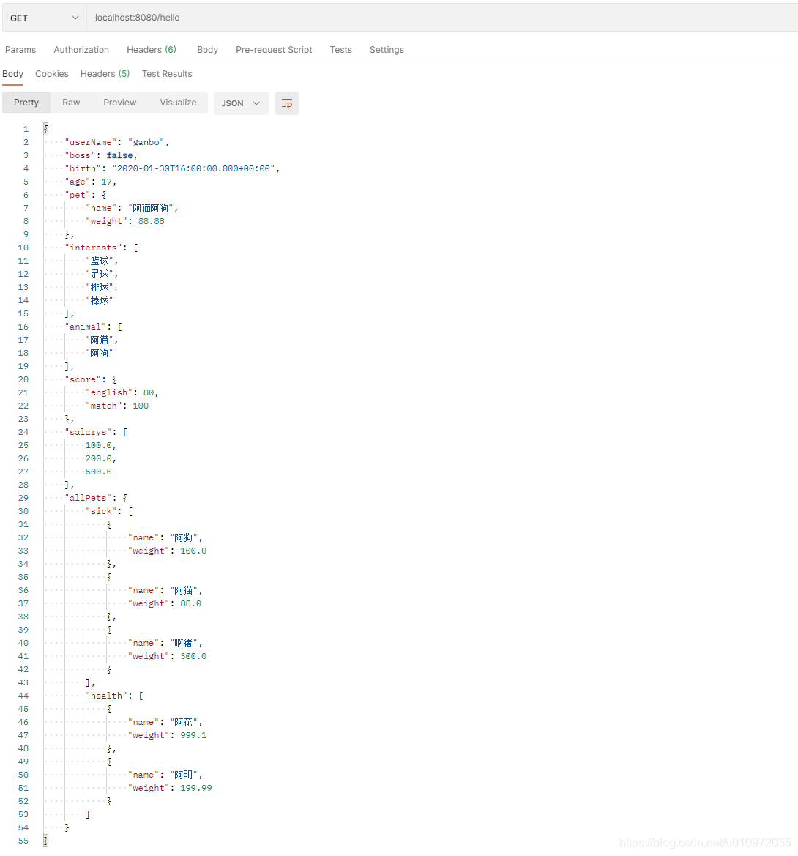Click the "score" key
The height and width of the screenshot is (856, 798).
coord(83,379)
